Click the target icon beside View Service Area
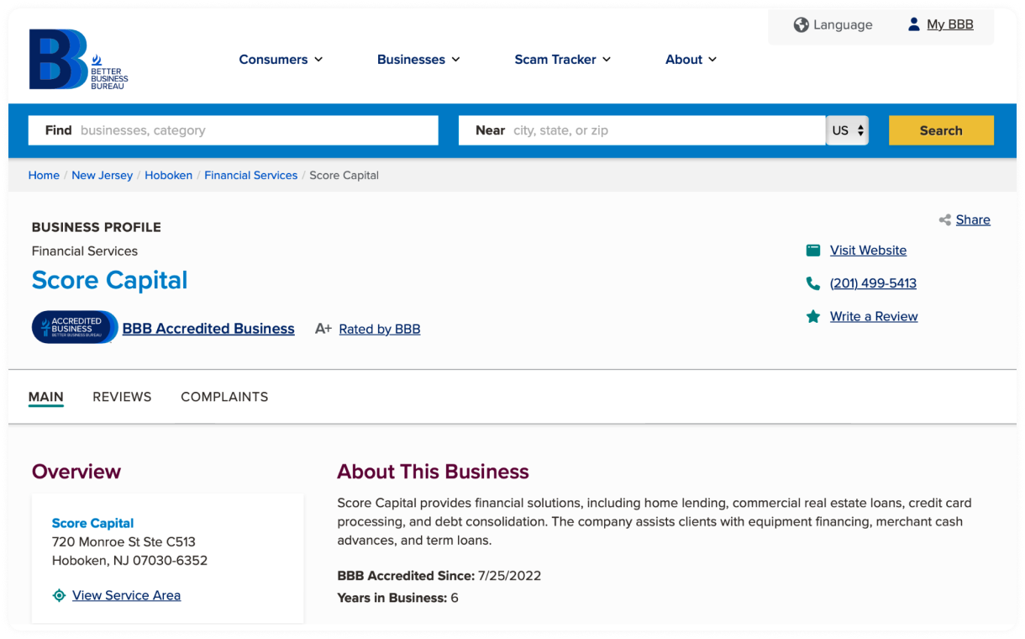Viewport: 1025px width, 639px height. coord(59,595)
